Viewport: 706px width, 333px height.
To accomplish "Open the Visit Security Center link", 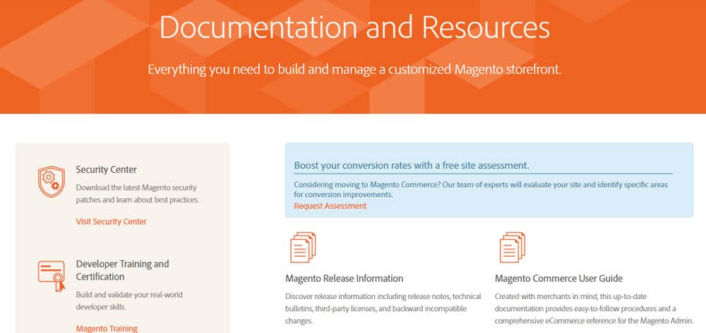I will click(112, 222).
